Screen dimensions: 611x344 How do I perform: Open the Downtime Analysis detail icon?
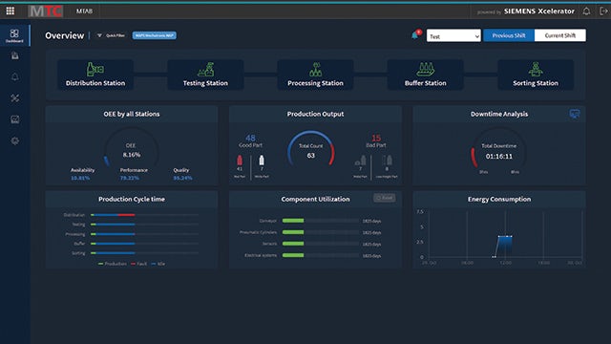(x=575, y=114)
